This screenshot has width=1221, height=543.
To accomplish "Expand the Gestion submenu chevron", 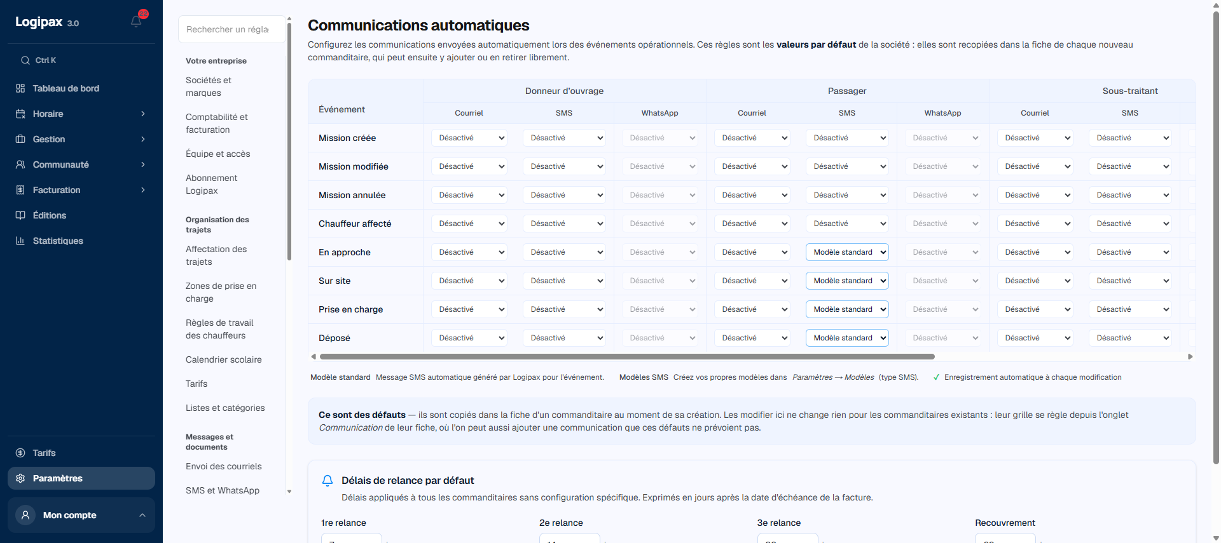I will click(x=143, y=139).
